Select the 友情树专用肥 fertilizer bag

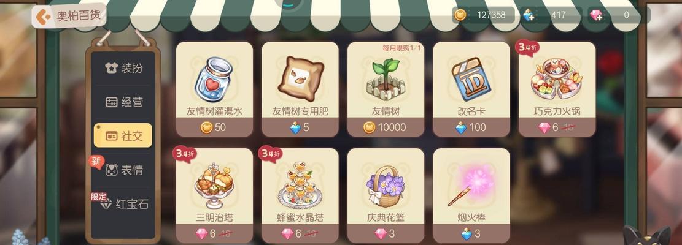pyautogui.click(x=300, y=89)
